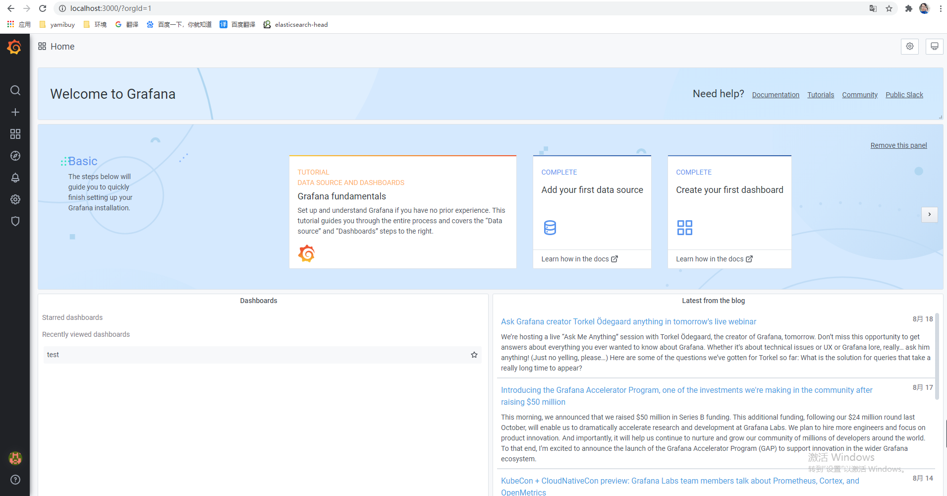Click the dashboard grid icon in card

(685, 228)
